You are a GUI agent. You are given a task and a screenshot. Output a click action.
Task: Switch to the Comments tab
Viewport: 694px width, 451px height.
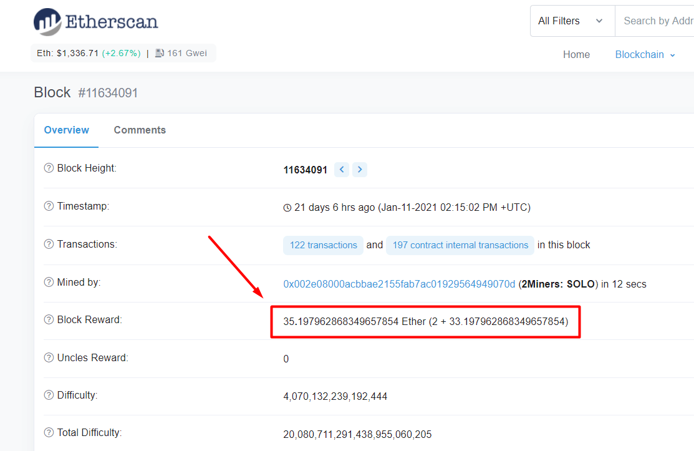click(x=140, y=130)
